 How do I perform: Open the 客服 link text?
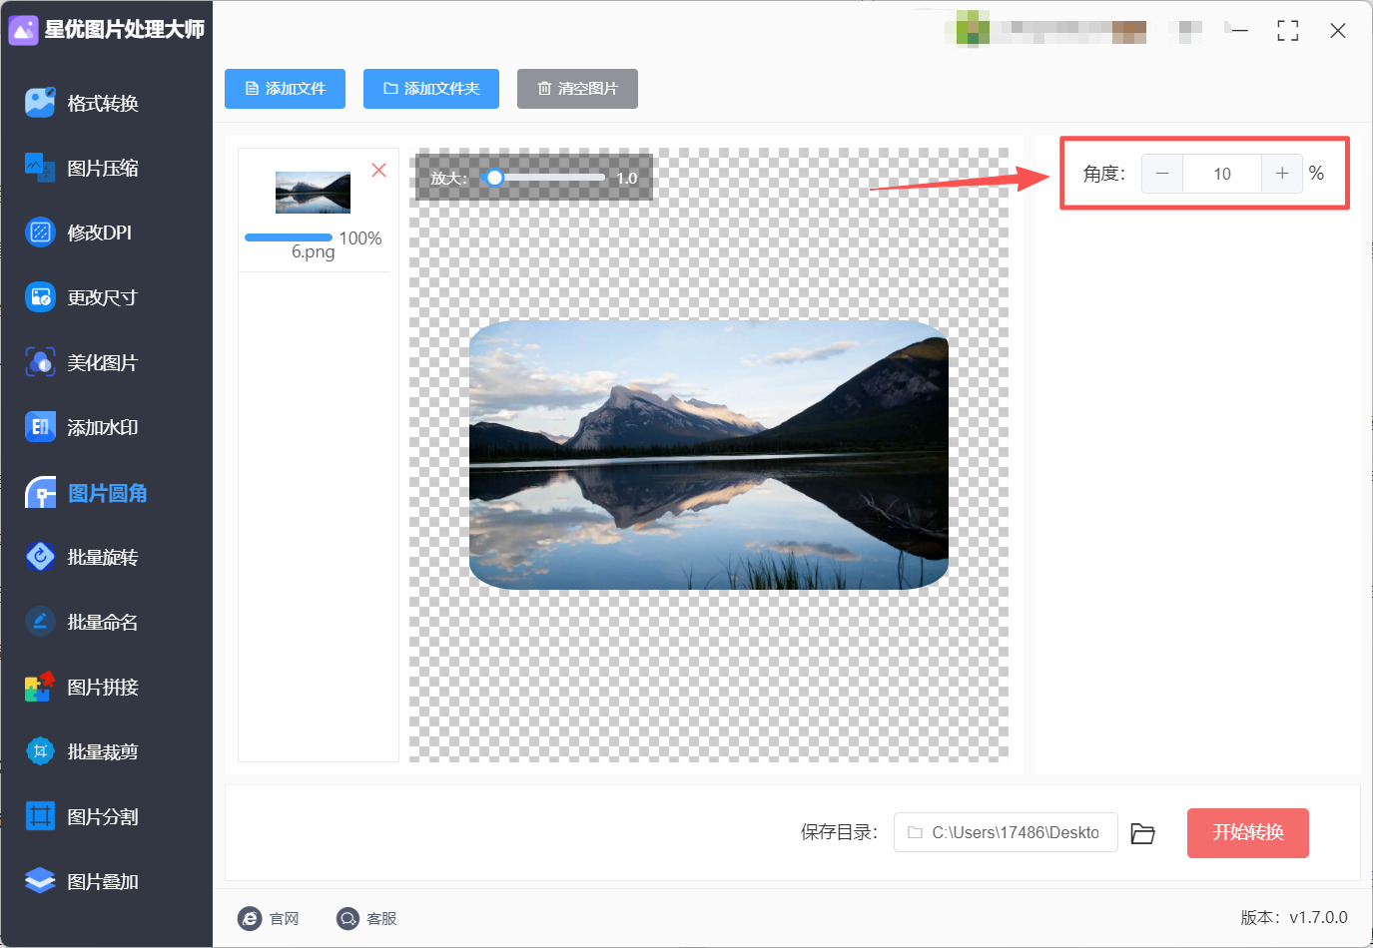pyautogui.click(x=381, y=918)
